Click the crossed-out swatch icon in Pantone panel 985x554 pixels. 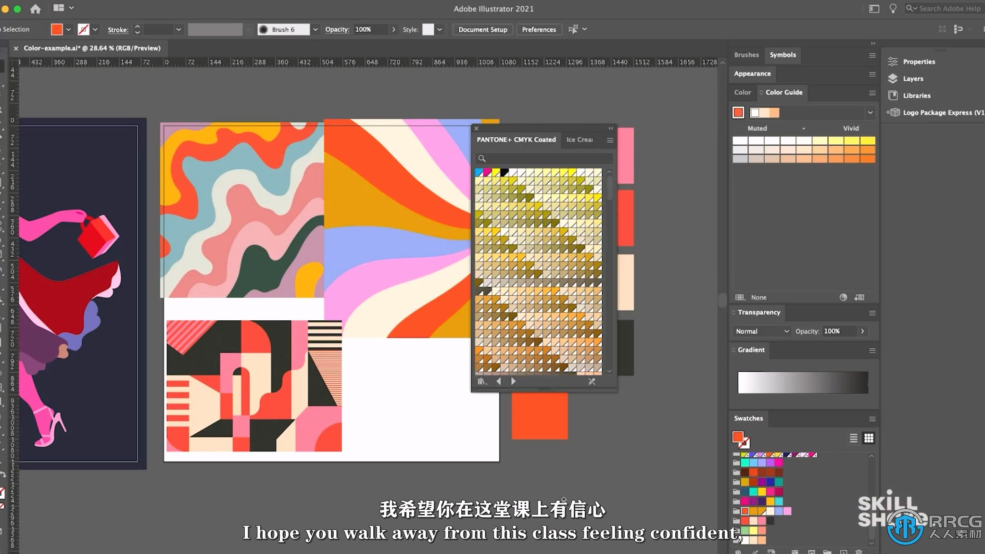pos(592,381)
